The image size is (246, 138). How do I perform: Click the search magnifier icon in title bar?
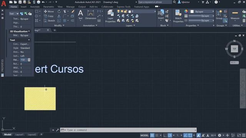(x=175, y=2)
